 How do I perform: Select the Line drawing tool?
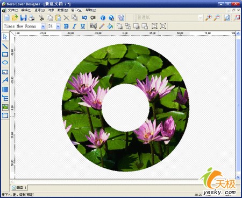click(5, 46)
